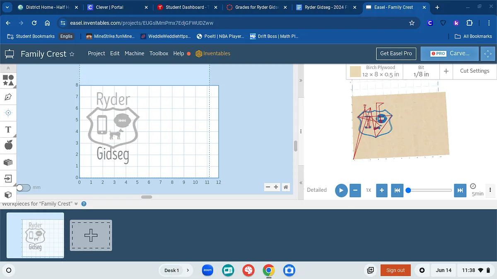This screenshot has height=279, width=497.
Task: Expand the Workpieces for Family Crest dropdown
Action: [x=76, y=204]
